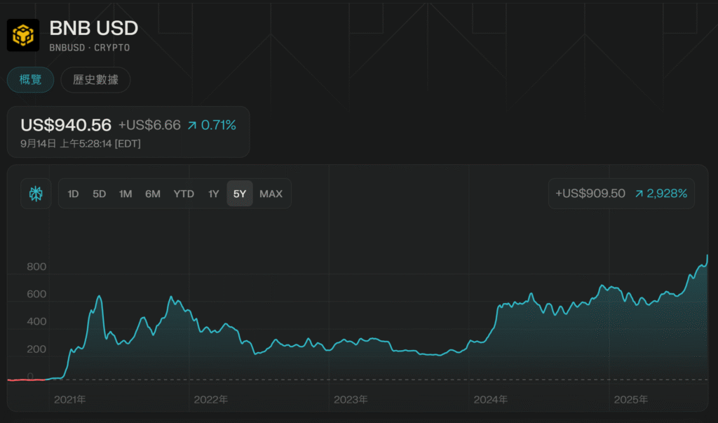Click the 2025年 x-axis label
Screen dimensions: 718x423
point(630,400)
